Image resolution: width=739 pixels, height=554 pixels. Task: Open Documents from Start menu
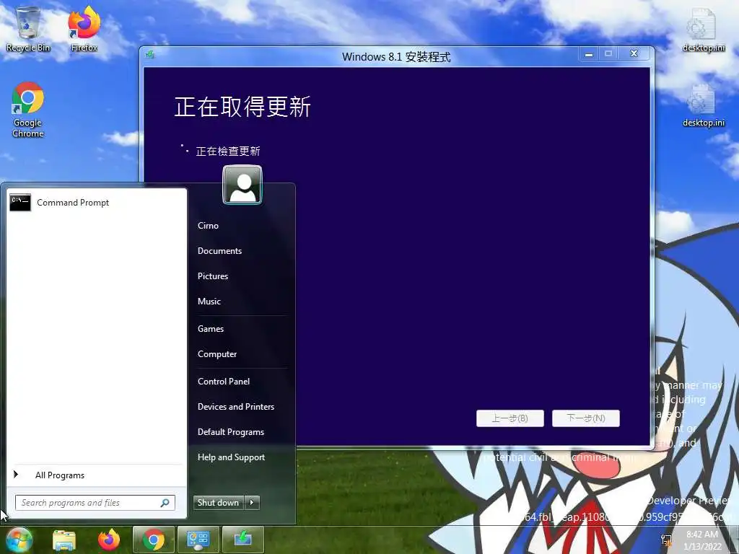point(219,251)
